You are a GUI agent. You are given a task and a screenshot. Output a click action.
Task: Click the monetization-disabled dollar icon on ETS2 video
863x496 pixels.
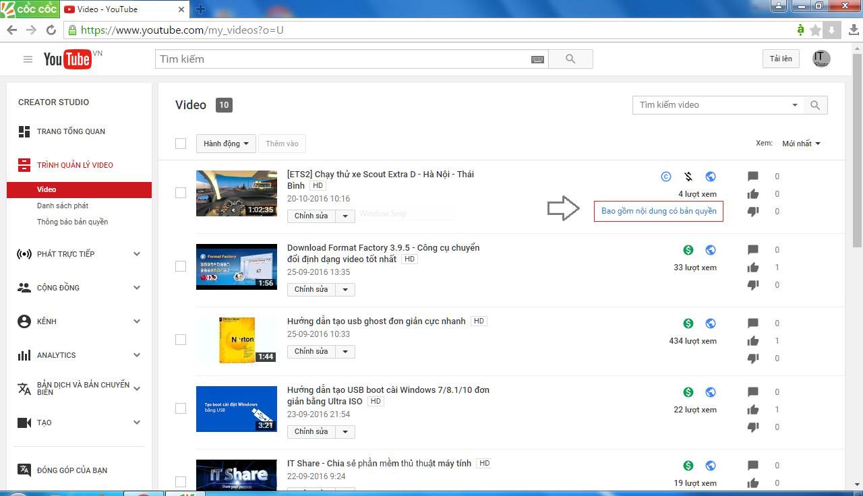[688, 177]
